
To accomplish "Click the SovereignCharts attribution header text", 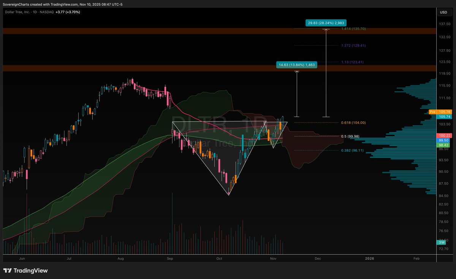I will coord(63,5).
